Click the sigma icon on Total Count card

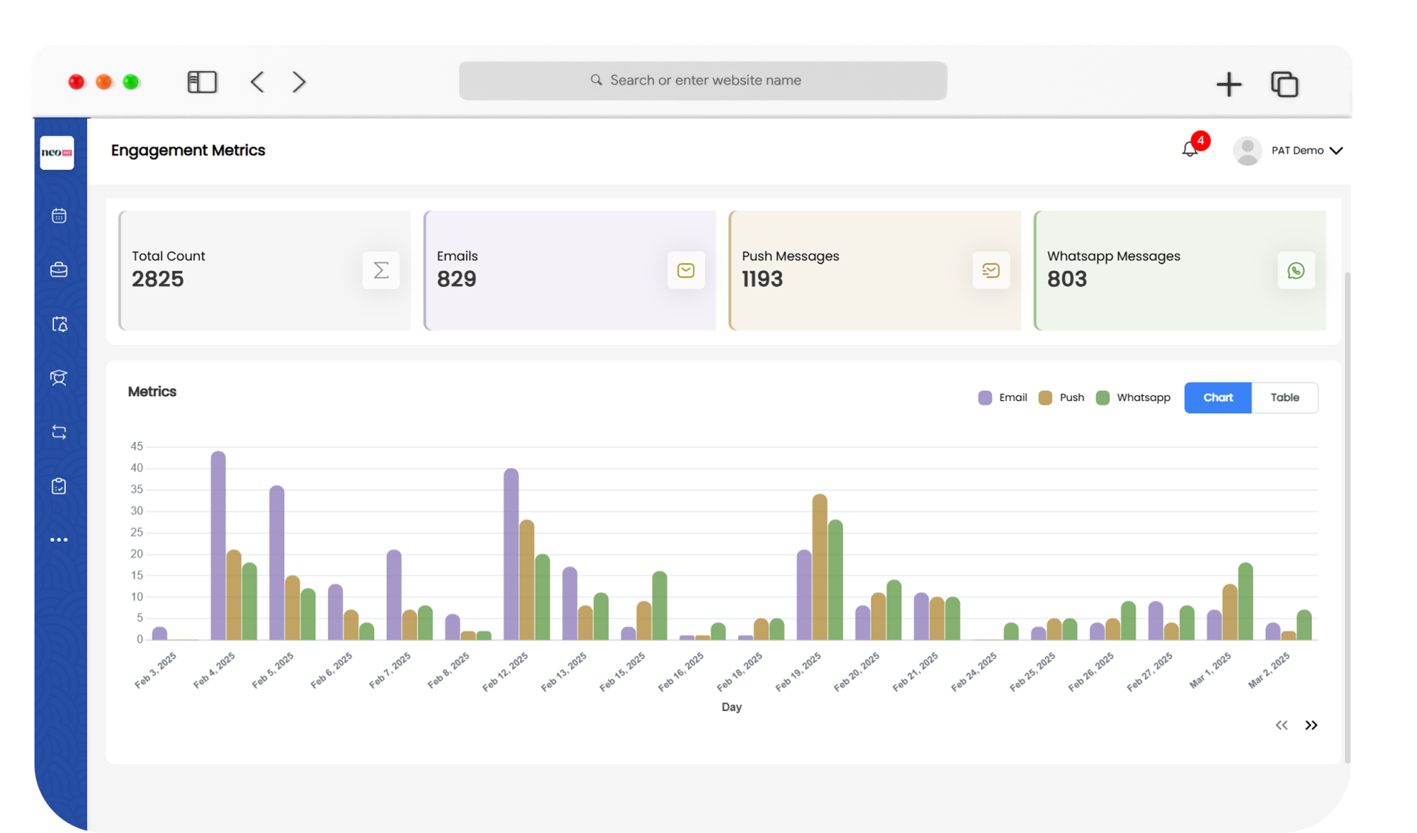pyautogui.click(x=381, y=271)
